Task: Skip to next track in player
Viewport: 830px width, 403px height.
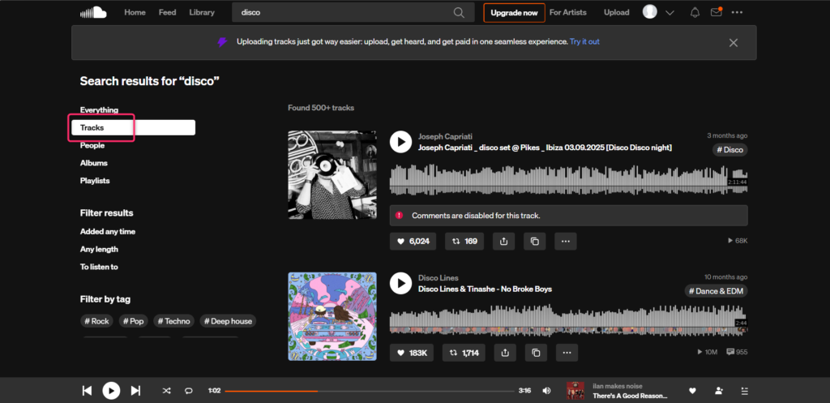Action: (x=135, y=391)
